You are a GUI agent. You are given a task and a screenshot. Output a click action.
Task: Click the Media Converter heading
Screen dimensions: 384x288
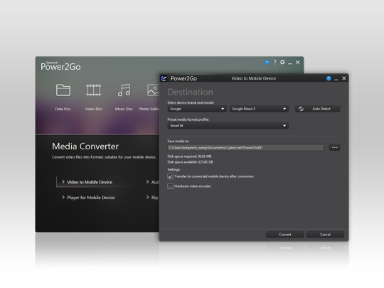85,146
